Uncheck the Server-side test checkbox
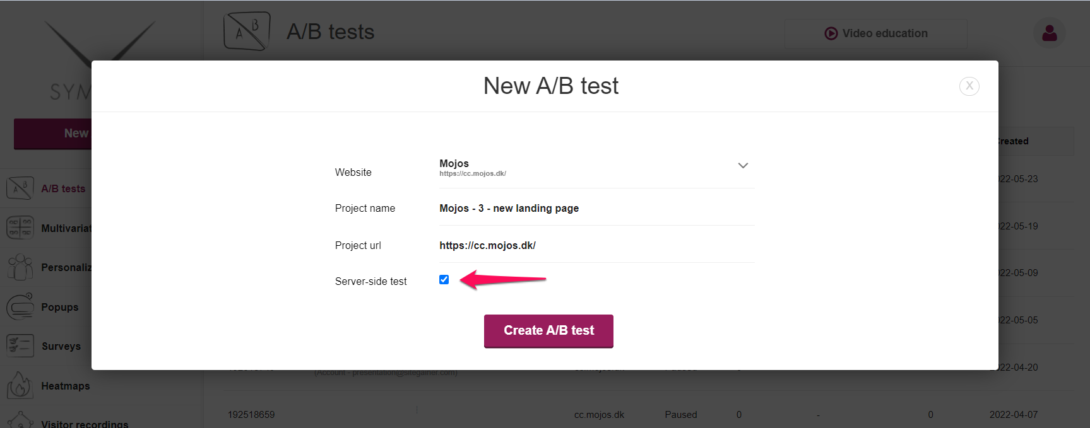Image resolution: width=1090 pixels, height=428 pixels. (x=444, y=280)
